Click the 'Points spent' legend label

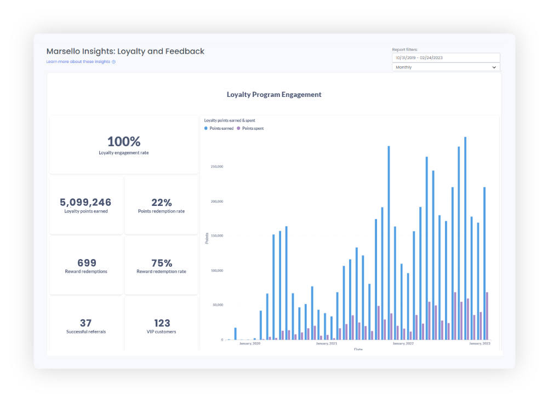253,128
